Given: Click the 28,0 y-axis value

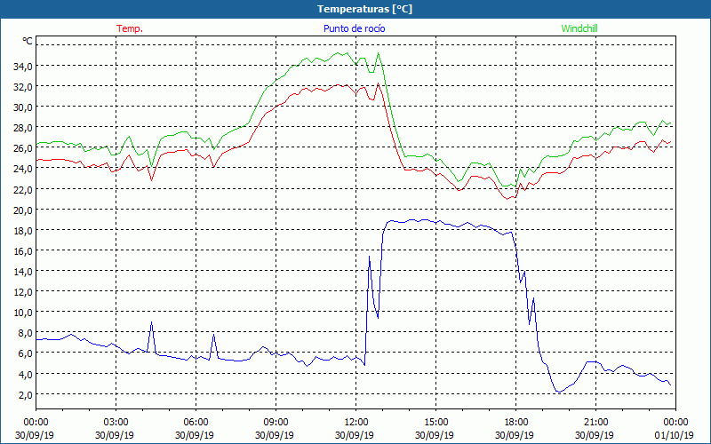Looking at the screenshot, I should tap(23, 128).
